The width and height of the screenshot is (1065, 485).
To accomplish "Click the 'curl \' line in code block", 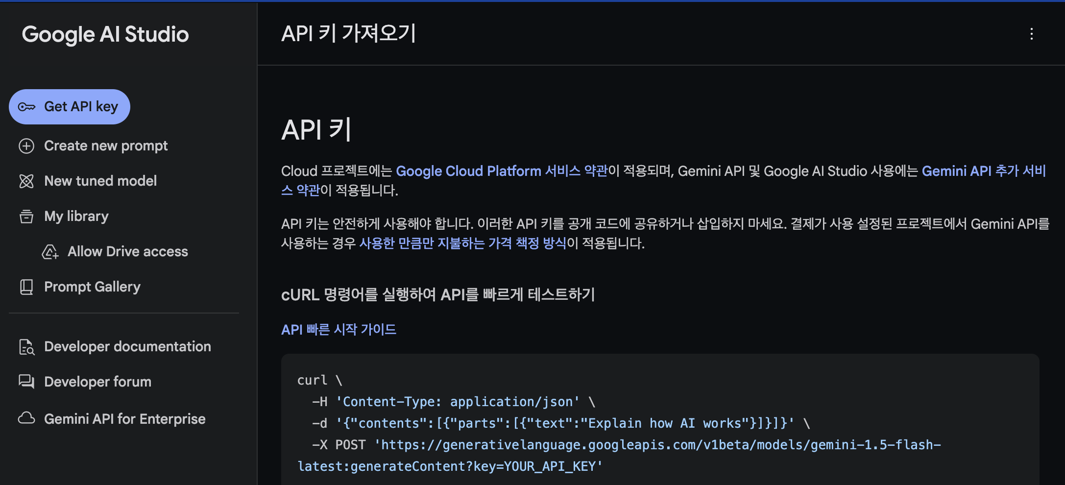I will pyautogui.click(x=320, y=381).
